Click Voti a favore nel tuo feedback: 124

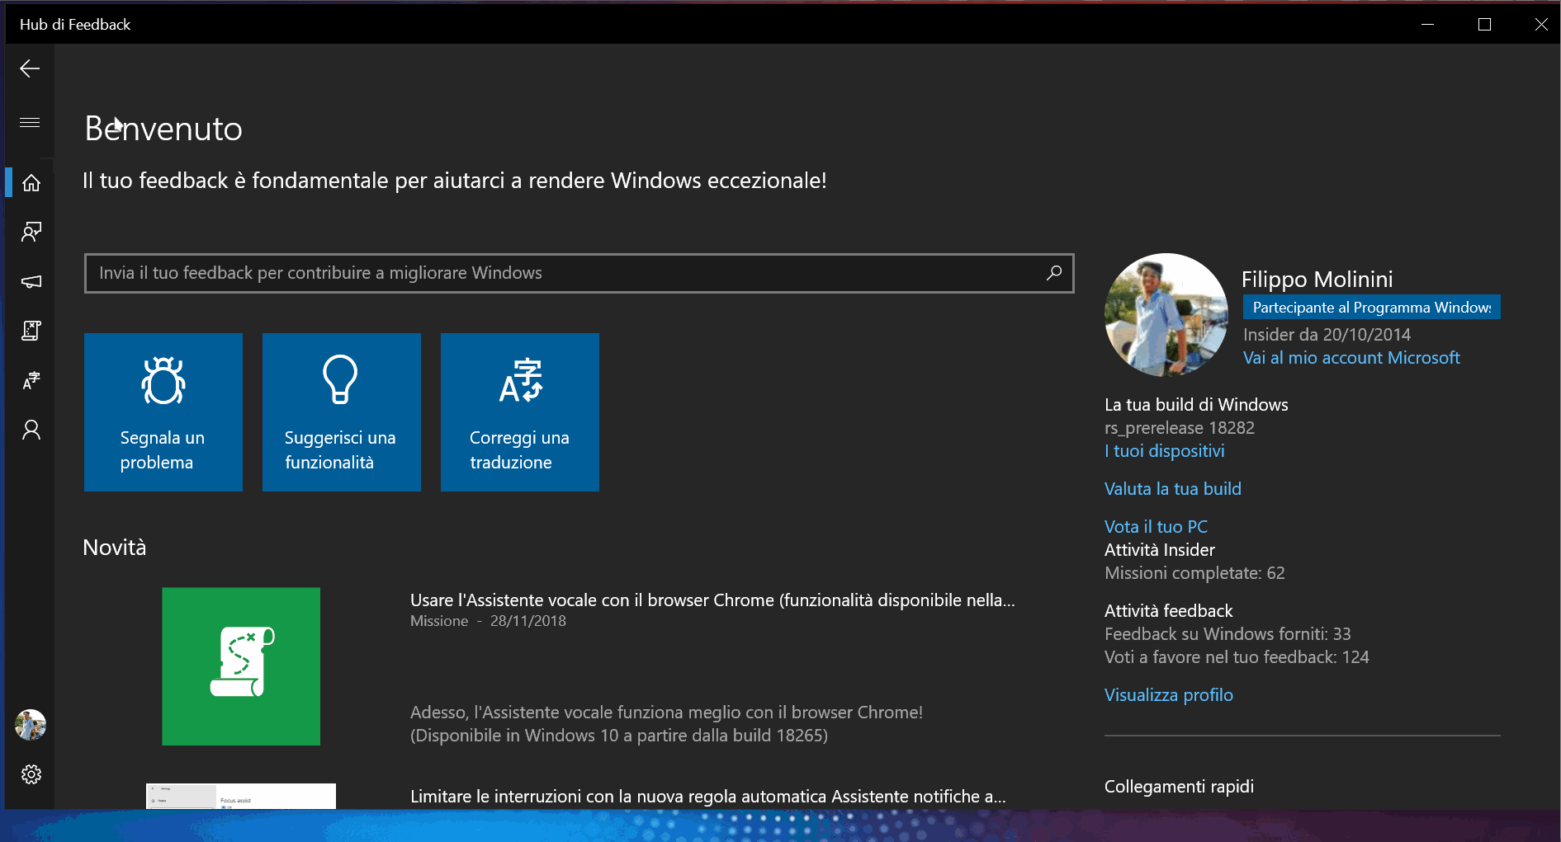1237,657
